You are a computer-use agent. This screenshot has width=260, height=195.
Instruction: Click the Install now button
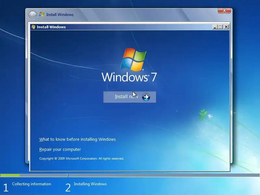[x=129, y=97]
